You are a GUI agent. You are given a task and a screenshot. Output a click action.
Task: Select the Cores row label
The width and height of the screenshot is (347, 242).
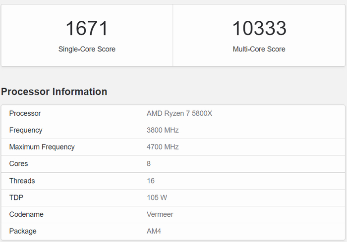point(19,164)
